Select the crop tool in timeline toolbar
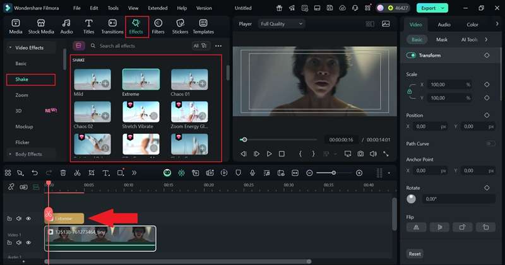Screen dimensions: 505x265 point(92,173)
